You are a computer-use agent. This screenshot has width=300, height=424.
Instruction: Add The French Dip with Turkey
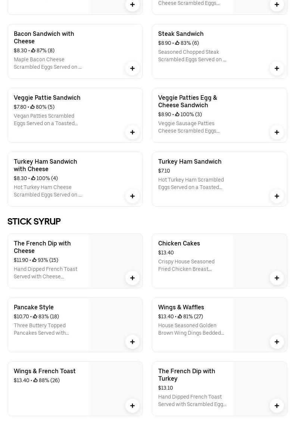(x=277, y=406)
